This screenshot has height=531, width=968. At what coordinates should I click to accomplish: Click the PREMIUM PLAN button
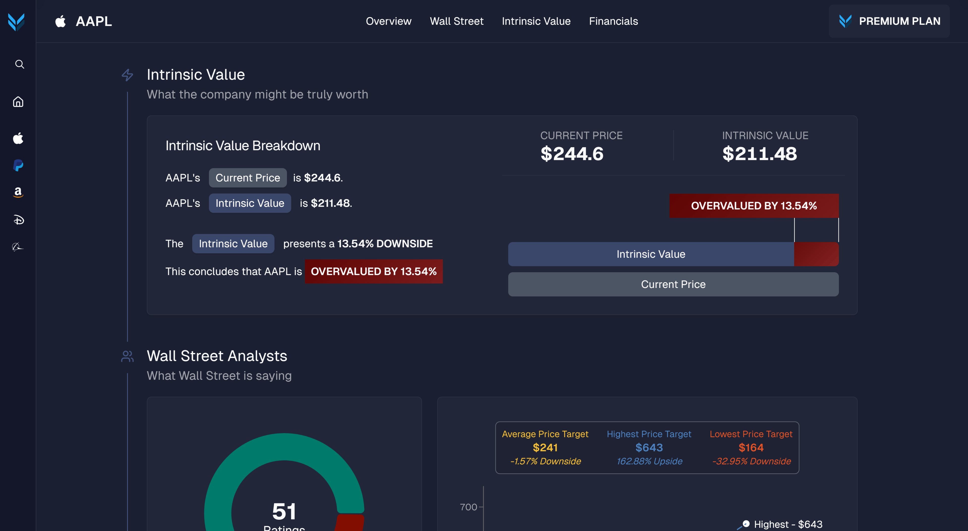[x=889, y=21]
